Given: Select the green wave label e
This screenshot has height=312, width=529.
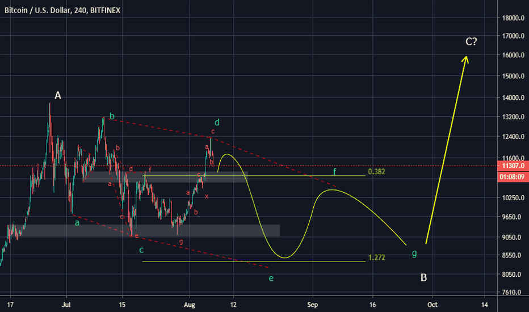Looking at the screenshot, I should pos(271,279).
